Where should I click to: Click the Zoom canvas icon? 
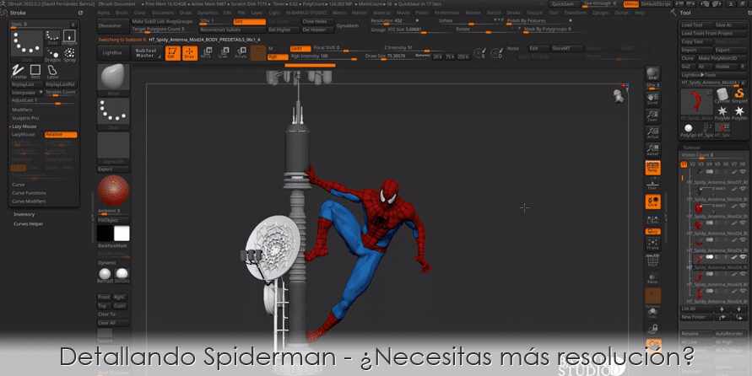(x=652, y=115)
